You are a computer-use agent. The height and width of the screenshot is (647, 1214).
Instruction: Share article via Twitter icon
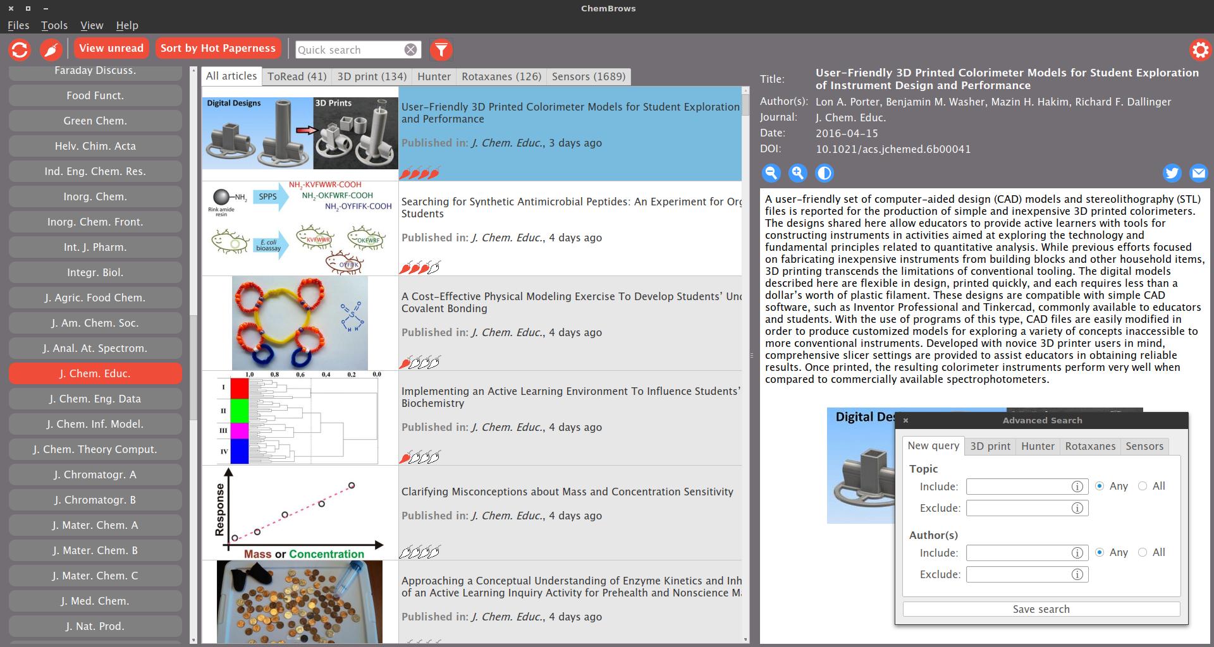(x=1172, y=172)
